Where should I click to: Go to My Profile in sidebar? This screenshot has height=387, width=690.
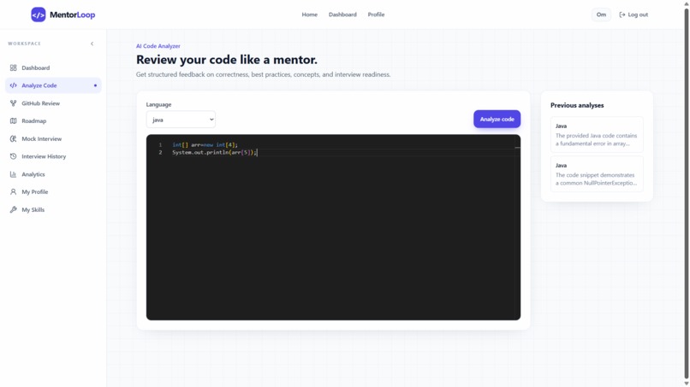pyautogui.click(x=53, y=192)
